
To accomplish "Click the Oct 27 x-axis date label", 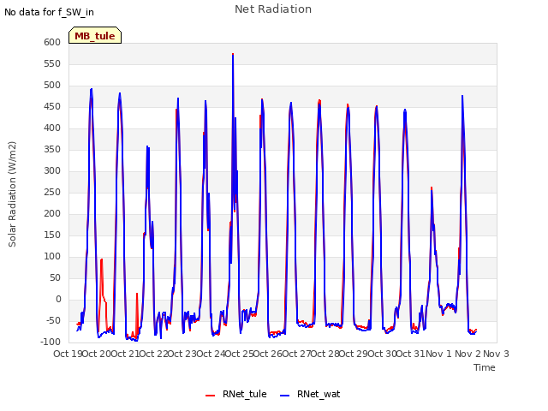I will [x=296, y=354].
